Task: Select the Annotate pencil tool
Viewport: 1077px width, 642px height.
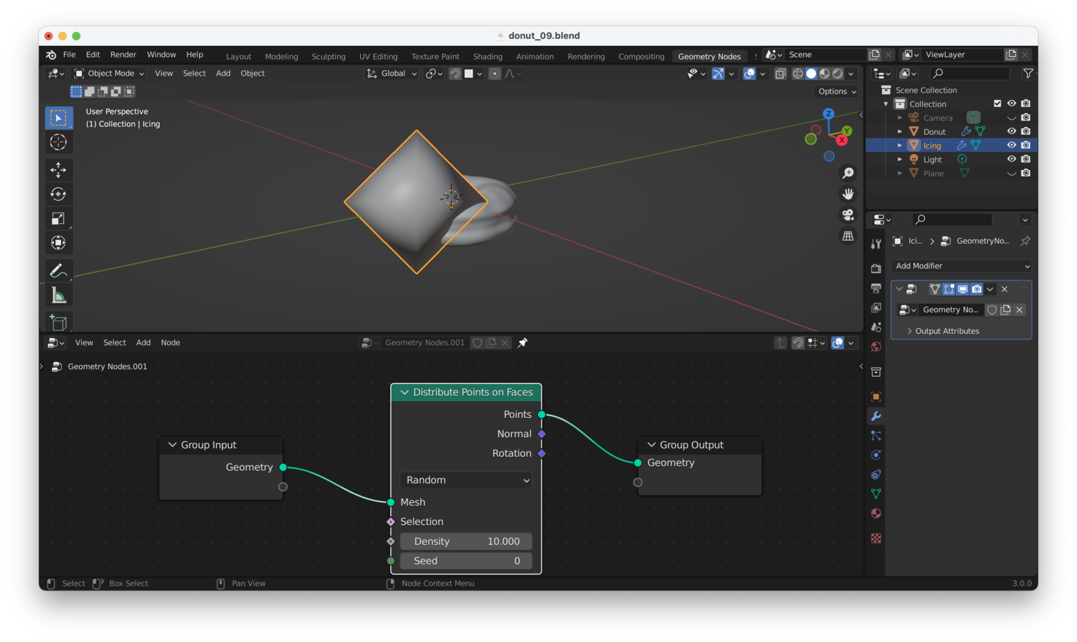Action: coord(58,271)
